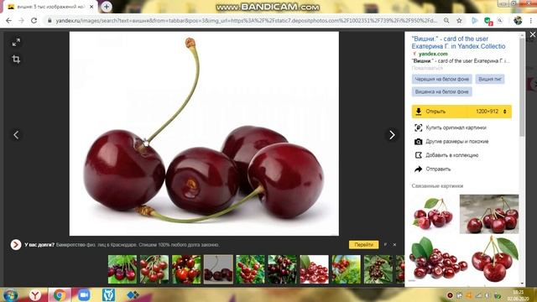Image resolution: width=537 pixels, height=302 pixels.
Task: Go to next image arrow
Action: click(x=392, y=135)
